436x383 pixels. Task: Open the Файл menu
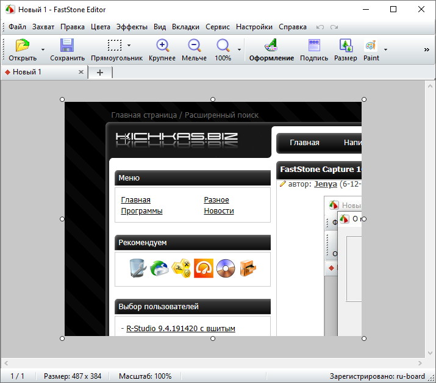(x=17, y=27)
